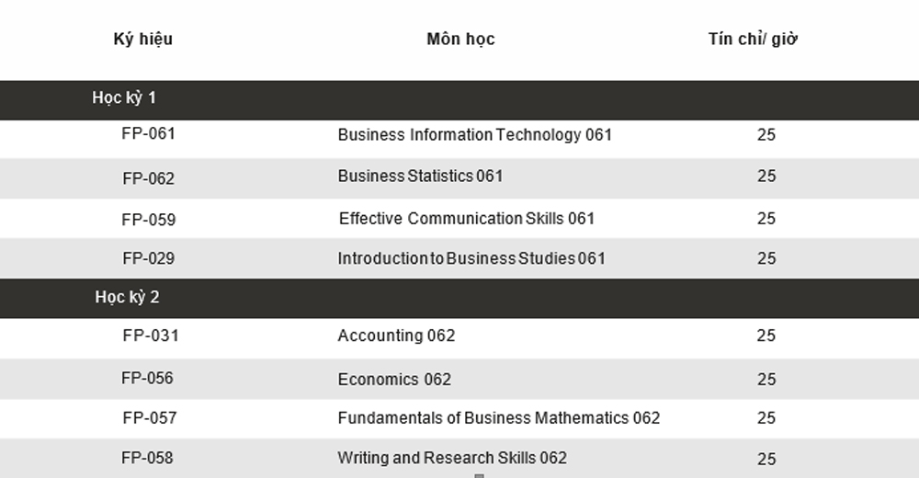Click course code FP-061
919x478 pixels.
(148, 133)
